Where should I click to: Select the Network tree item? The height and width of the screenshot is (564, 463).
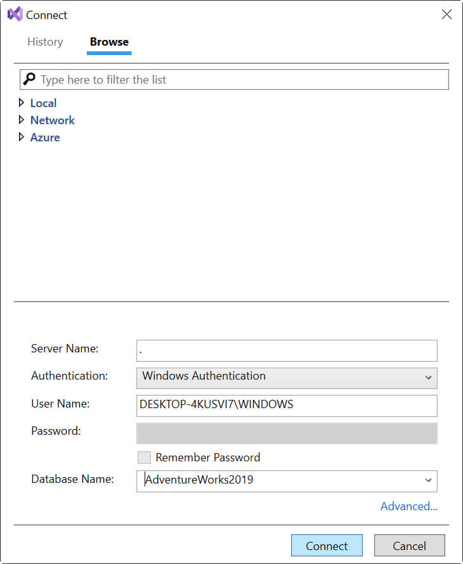point(52,120)
